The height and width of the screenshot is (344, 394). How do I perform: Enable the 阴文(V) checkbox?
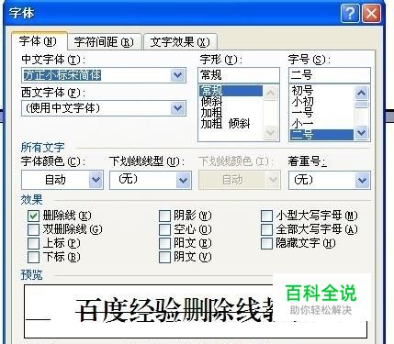(164, 257)
